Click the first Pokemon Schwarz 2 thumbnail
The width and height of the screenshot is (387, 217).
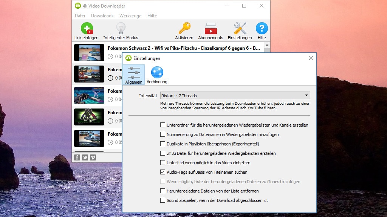89,52
